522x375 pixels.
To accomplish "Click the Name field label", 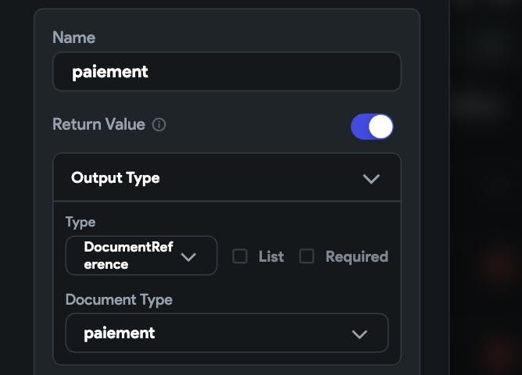I will 74,37.
